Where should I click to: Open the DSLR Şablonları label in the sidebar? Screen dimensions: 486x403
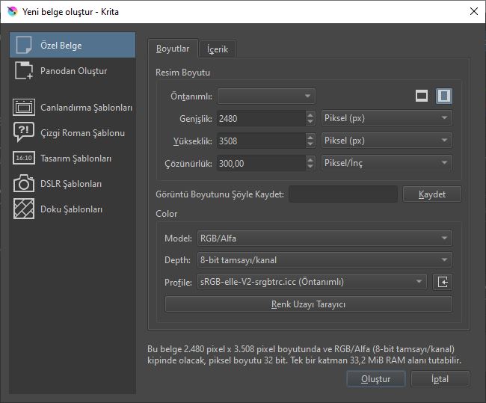pos(71,184)
